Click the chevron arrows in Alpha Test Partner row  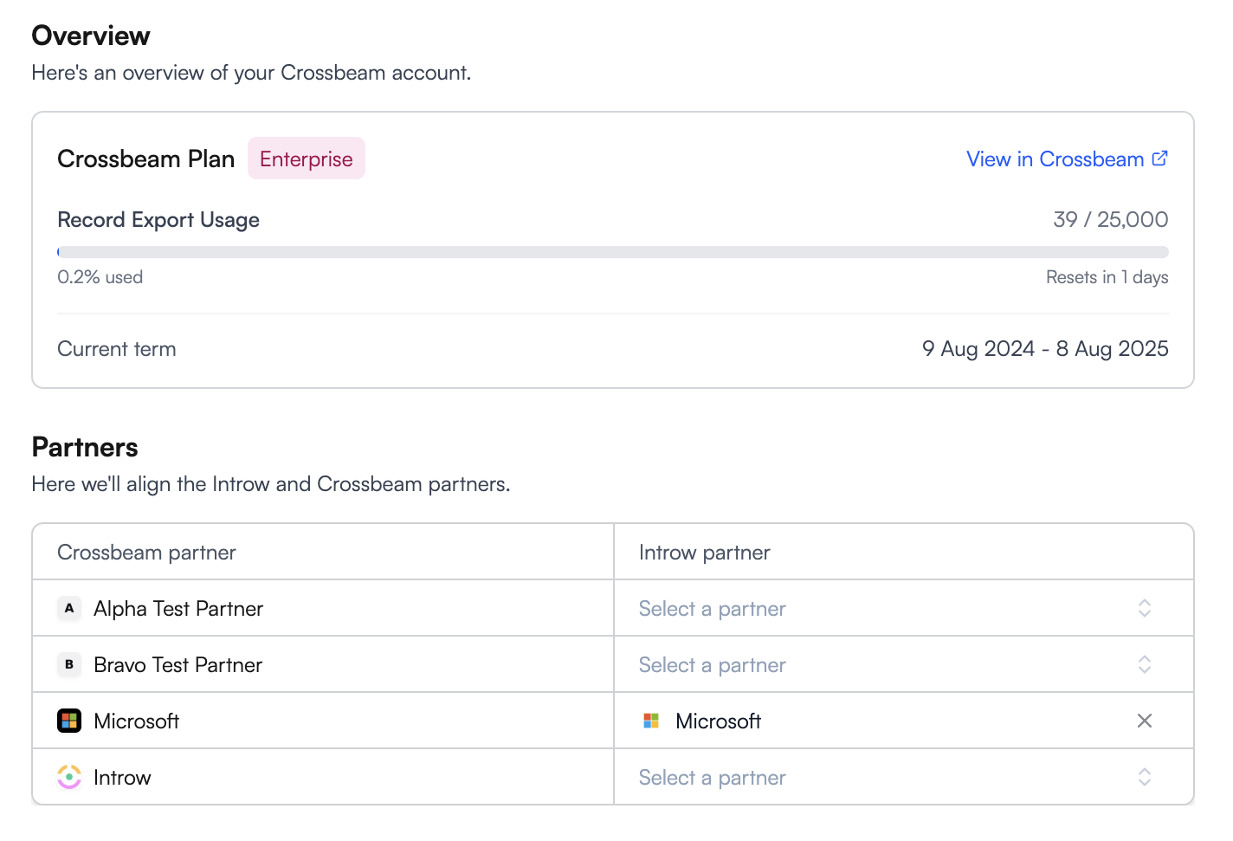coord(1144,609)
